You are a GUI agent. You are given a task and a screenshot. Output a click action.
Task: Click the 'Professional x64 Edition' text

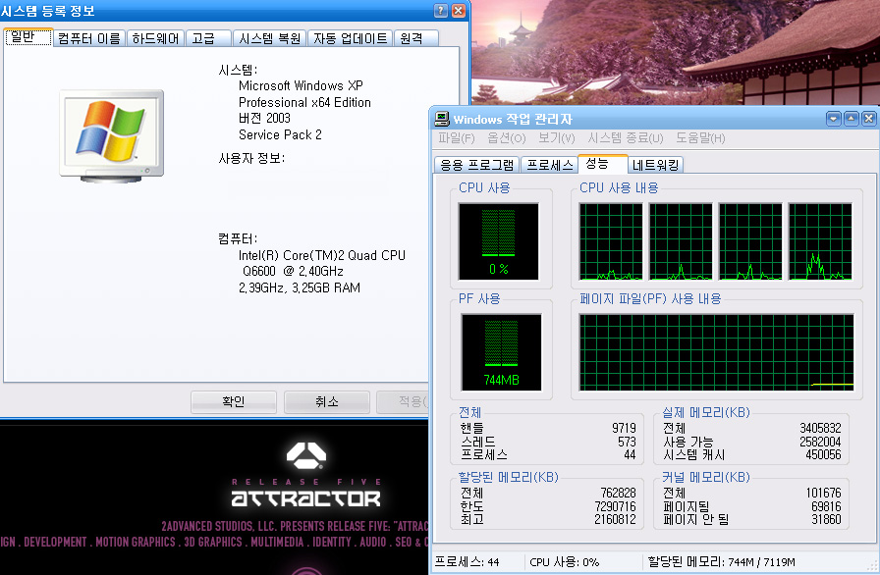(x=304, y=103)
